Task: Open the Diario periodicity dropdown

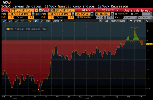Action: tap(57, 21)
